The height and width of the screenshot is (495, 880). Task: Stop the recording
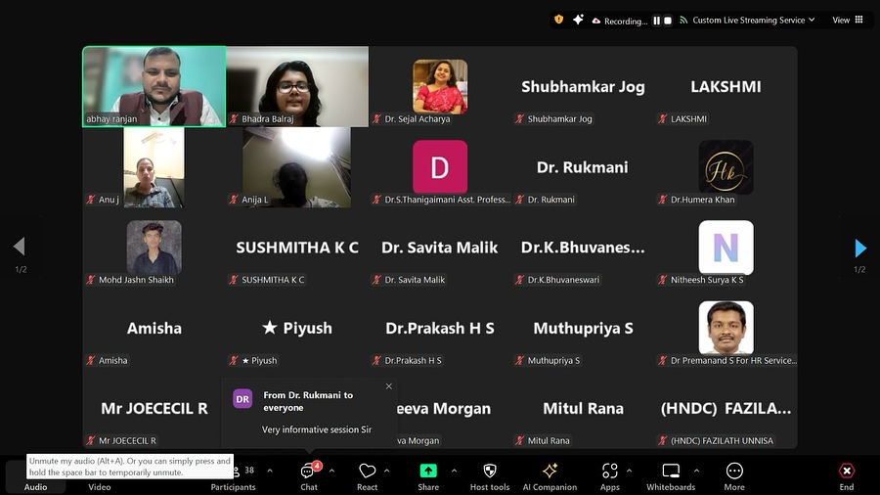[669, 21]
